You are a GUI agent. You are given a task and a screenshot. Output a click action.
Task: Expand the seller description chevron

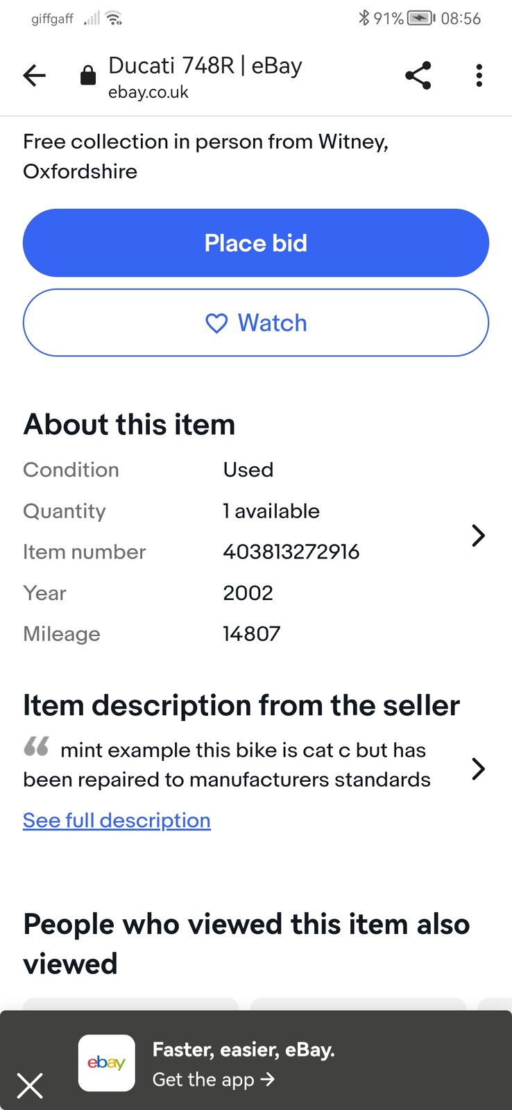(478, 769)
